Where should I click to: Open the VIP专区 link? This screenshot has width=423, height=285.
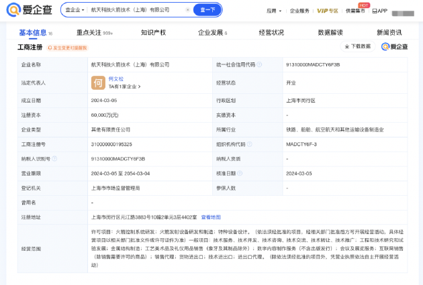[x=327, y=11]
